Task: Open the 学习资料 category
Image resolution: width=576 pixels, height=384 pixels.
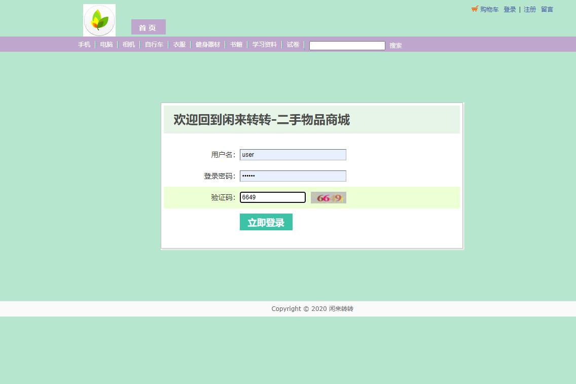Action: click(264, 45)
